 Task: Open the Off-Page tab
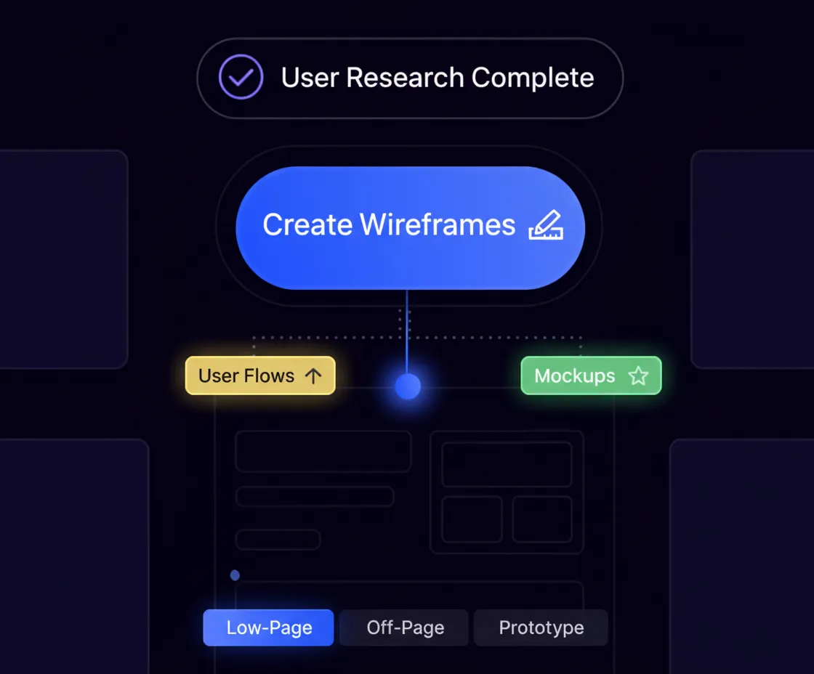point(405,628)
